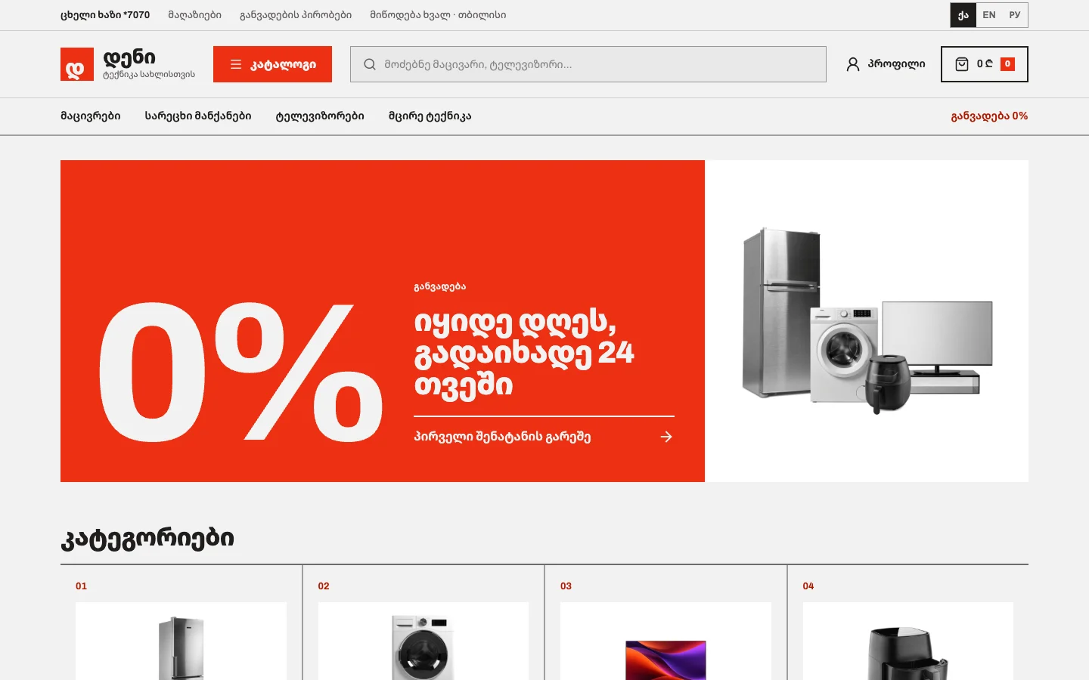Image resolution: width=1089 pixels, height=680 pixels.
Task: Click the cart item count badge
Action: pyautogui.click(x=1007, y=64)
